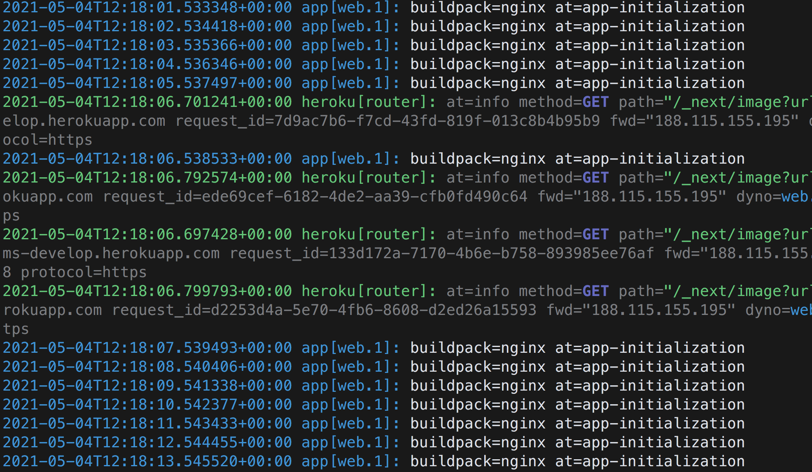Click the path at 12:18:06.799793 line
The image size is (812, 472).
[x=714, y=291]
